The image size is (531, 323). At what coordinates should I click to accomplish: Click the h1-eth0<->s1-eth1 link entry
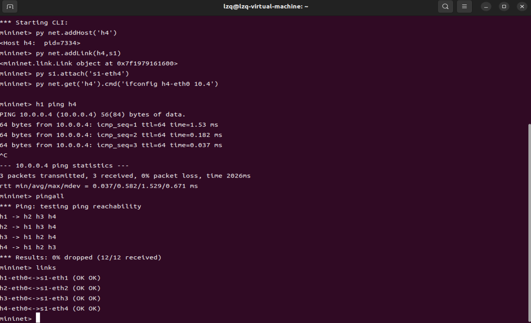(x=50, y=278)
